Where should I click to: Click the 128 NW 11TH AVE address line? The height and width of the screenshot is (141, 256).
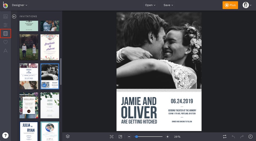[x=182, y=113]
